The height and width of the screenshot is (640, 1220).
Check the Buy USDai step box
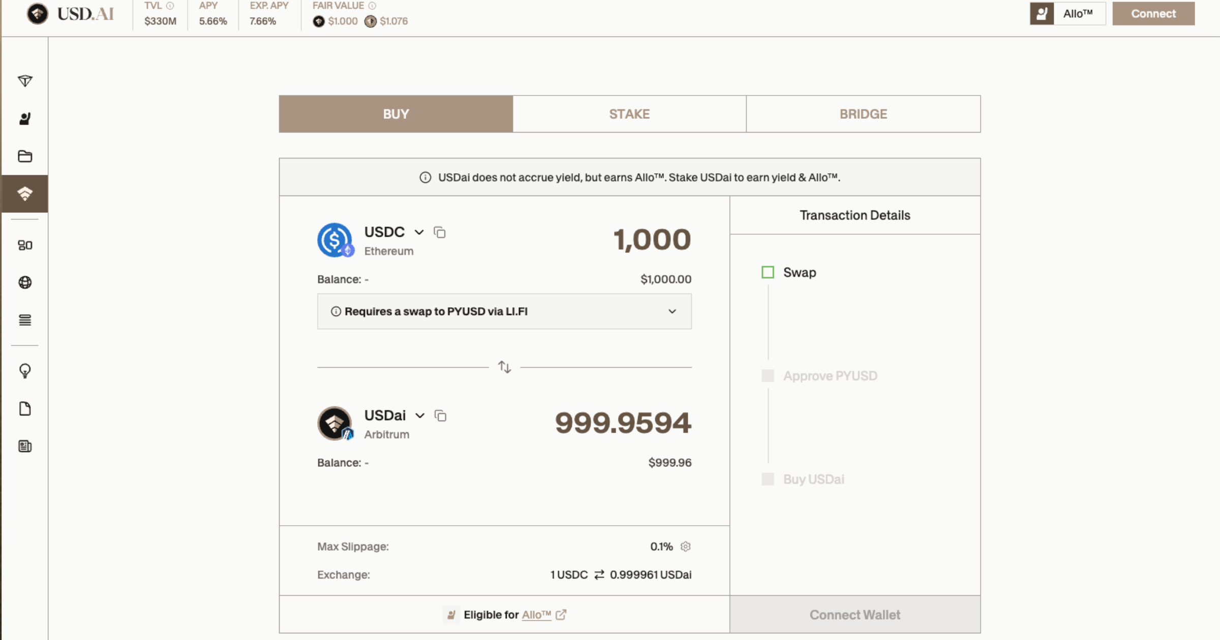click(x=768, y=479)
